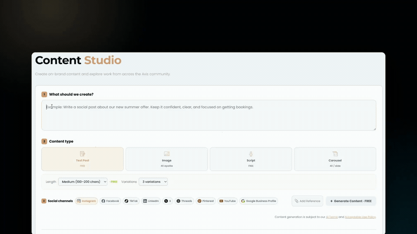Image resolution: width=417 pixels, height=234 pixels.
Task: Click Generate Content - FREE button
Action: 351,201
